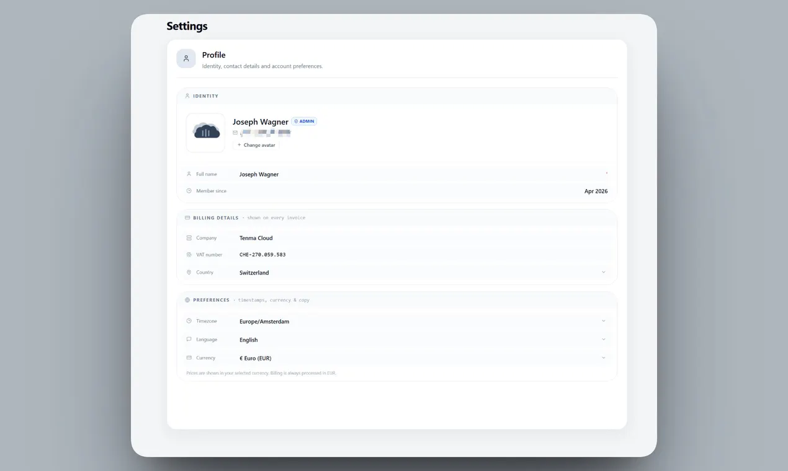The height and width of the screenshot is (471, 788).
Task: Click the Timezone dropdown chevron
Action: point(603,321)
